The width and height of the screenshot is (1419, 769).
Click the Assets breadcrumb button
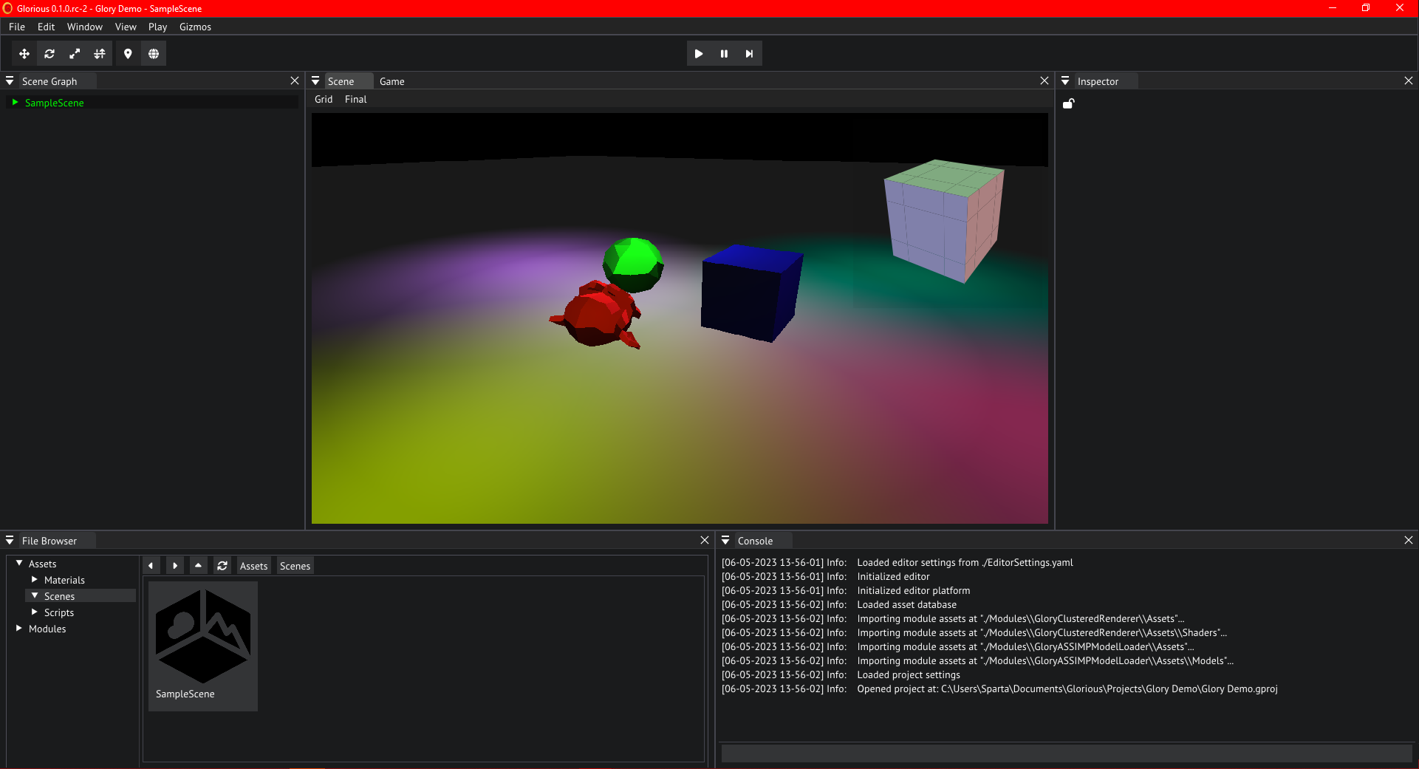pos(253,566)
